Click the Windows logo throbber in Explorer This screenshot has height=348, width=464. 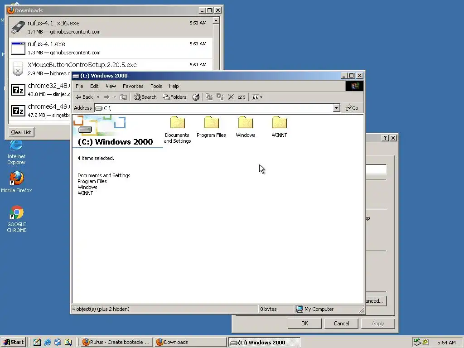tap(355, 86)
